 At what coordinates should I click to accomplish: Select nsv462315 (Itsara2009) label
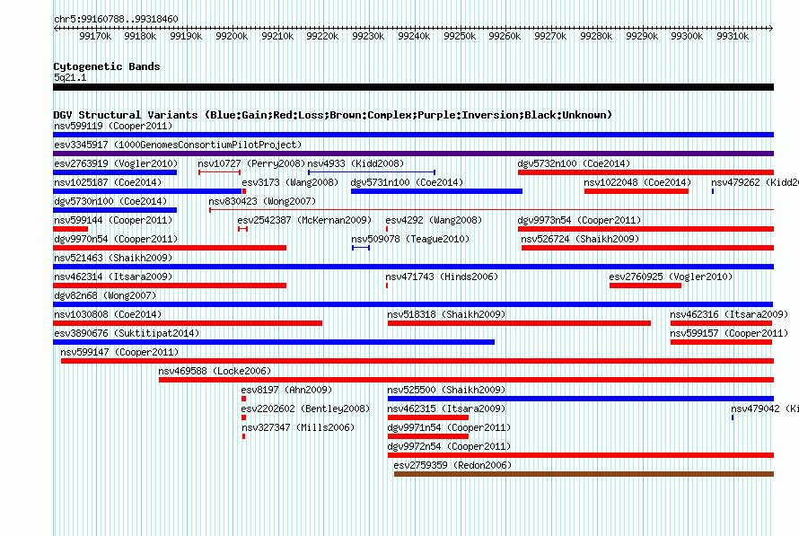click(x=446, y=409)
